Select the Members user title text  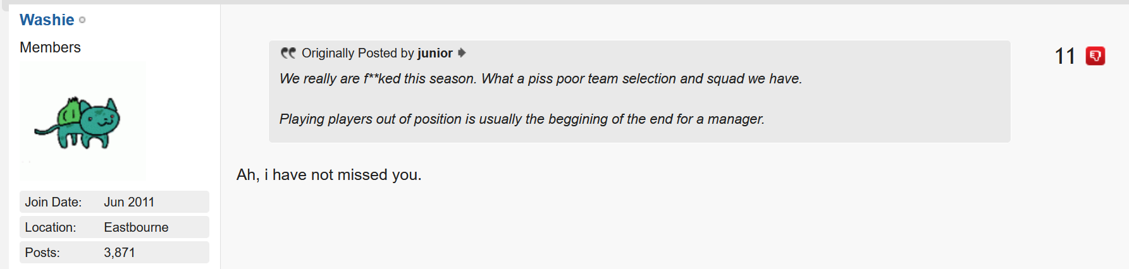tap(50, 47)
